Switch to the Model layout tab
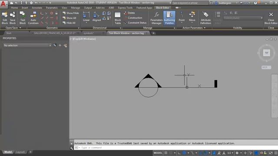The width and height of the screenshot is (278, 156). [x=8, y=152]
